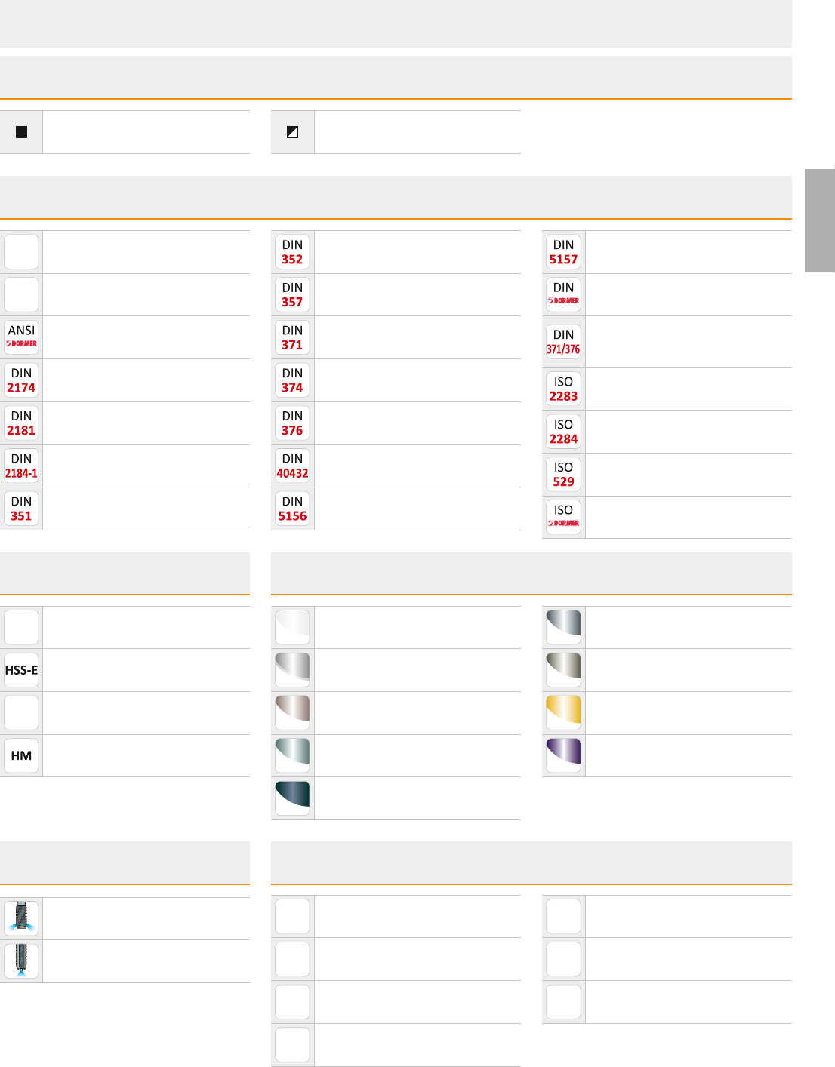835x1067 pixels.
Task: Select the DIN 371 standard icon
Action: click(292, 337)
